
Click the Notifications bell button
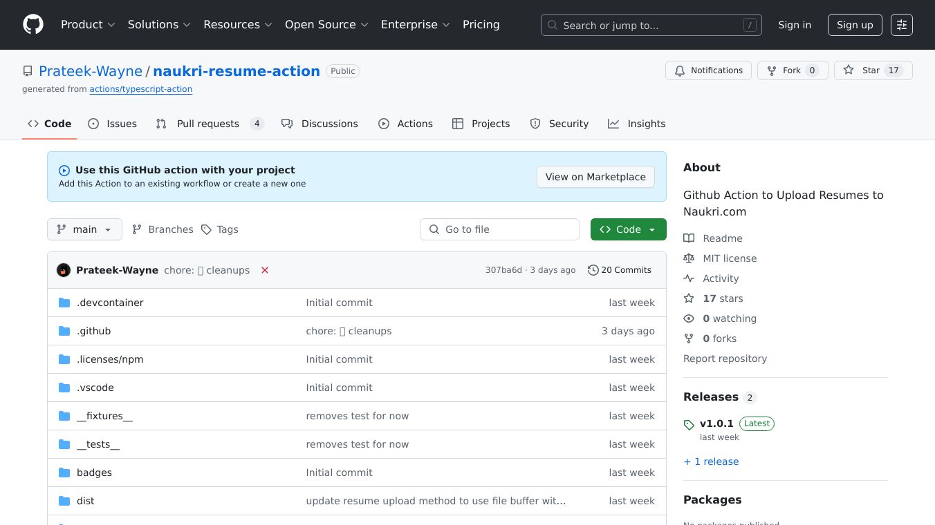point(708,70)
